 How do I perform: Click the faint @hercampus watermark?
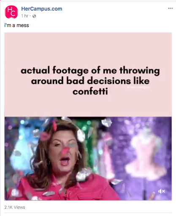138,87
